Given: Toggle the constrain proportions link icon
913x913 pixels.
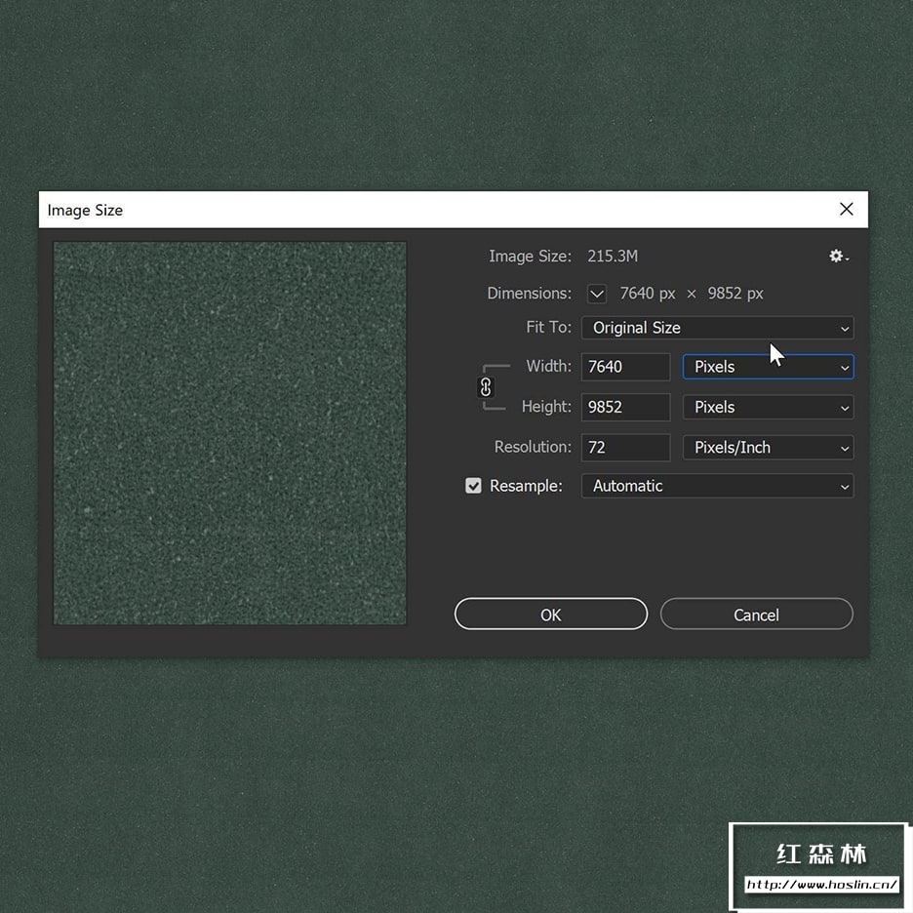Looking at the screenshot, I should coord(486,387).
